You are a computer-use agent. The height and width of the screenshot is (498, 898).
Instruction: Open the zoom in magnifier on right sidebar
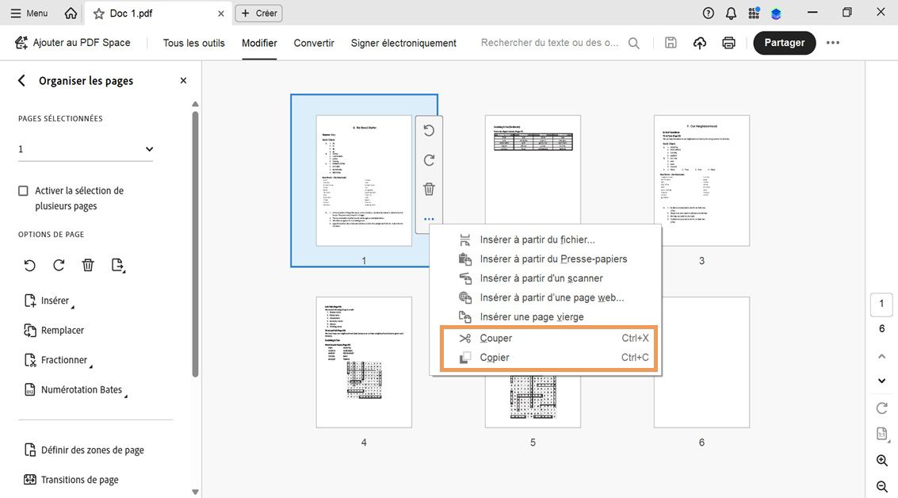pos(881,460)
